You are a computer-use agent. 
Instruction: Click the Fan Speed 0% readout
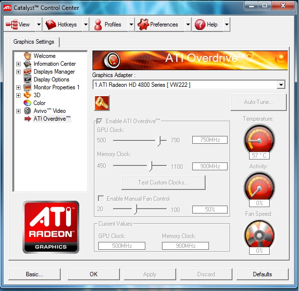pos(259,251)
